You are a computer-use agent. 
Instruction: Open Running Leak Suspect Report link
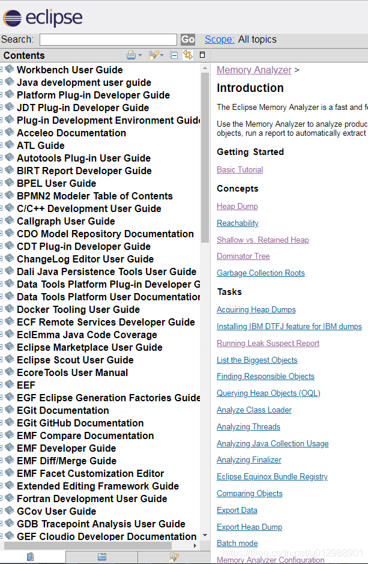268,343
